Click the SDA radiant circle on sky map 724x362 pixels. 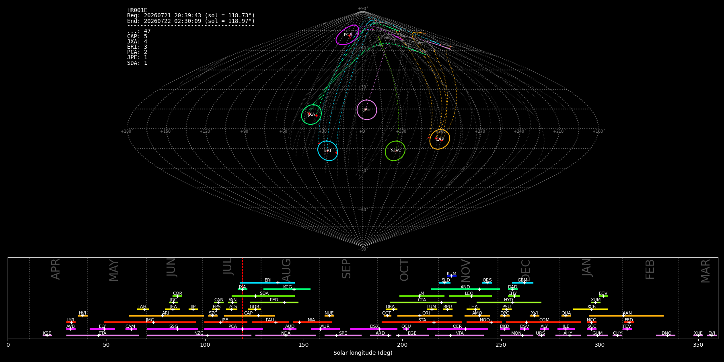pos(395,151)
